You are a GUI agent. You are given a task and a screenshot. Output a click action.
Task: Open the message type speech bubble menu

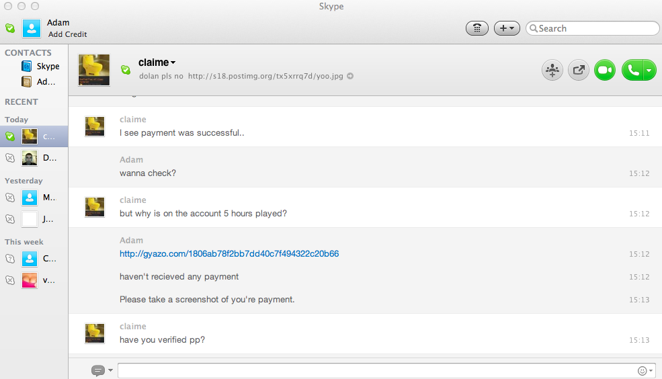[x=101, y=370]
